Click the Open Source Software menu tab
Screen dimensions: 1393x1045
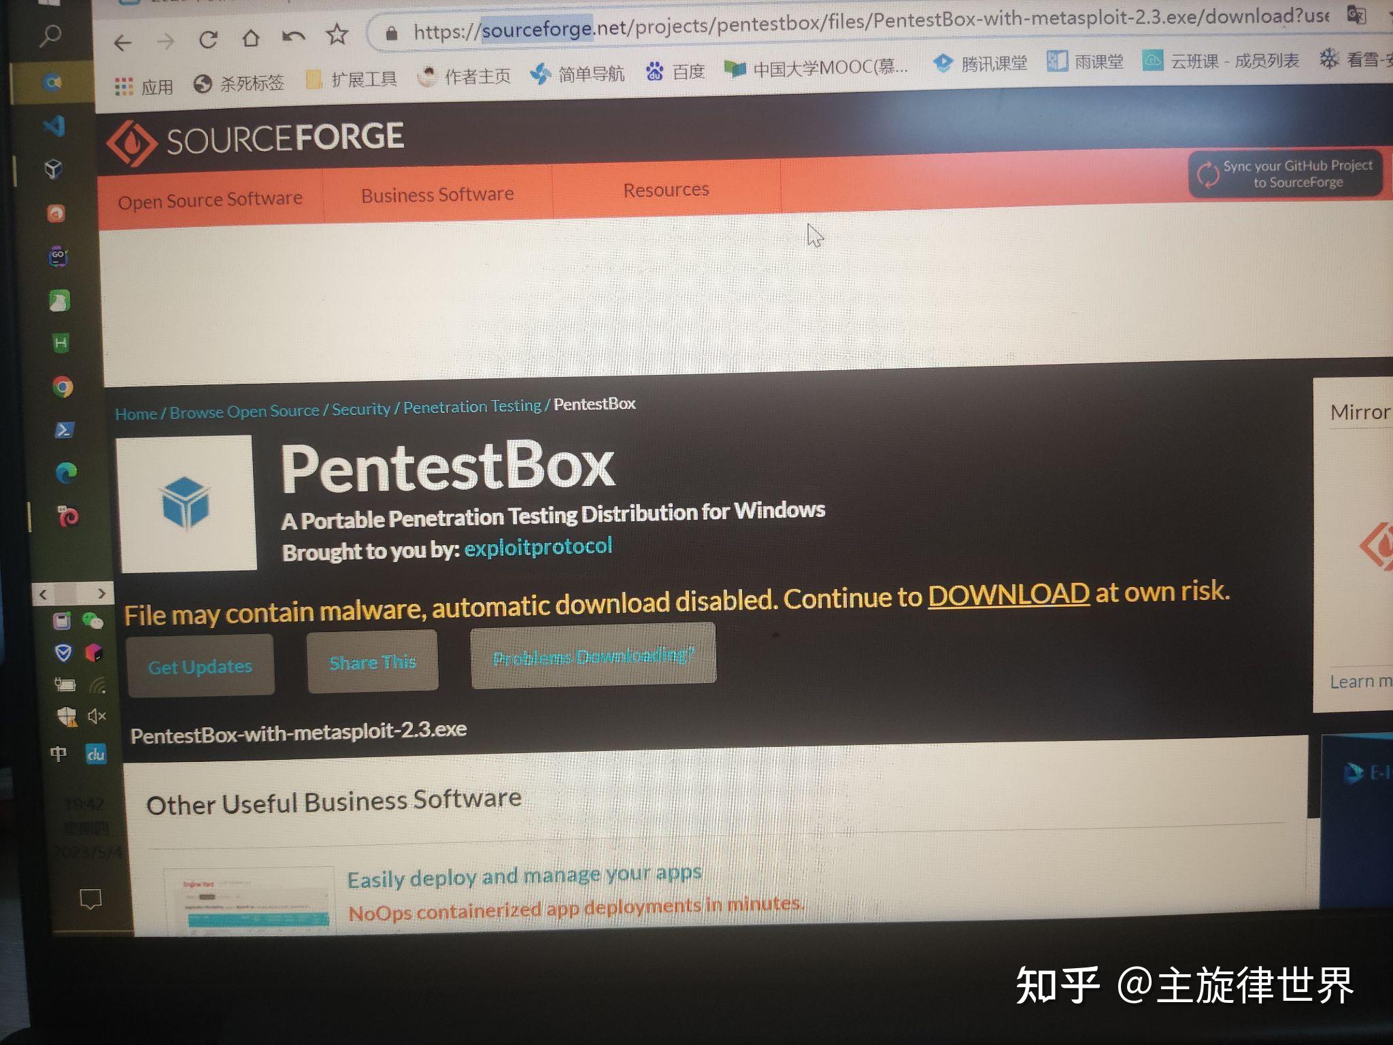(212, 195)
